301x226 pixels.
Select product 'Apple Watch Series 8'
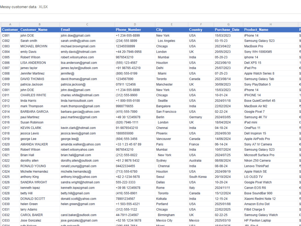pyautogui.click(x=271, y=74)
